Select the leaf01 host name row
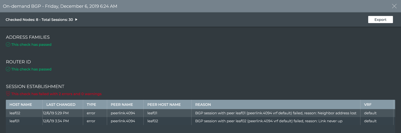The width and height of the screenshot is (401, 133). point(15,121)
